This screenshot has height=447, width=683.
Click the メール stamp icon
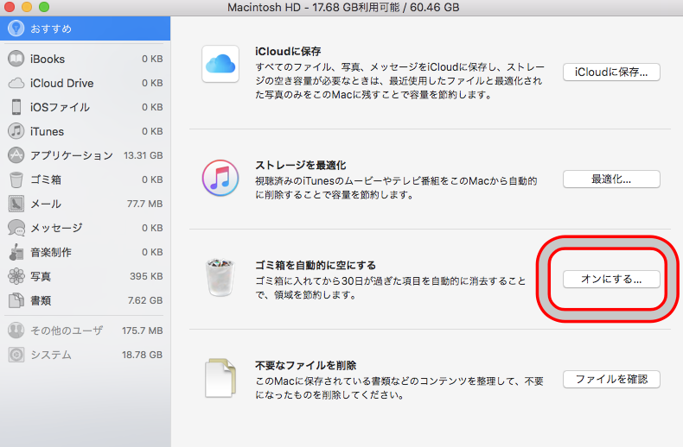click(x=16, y=204)
